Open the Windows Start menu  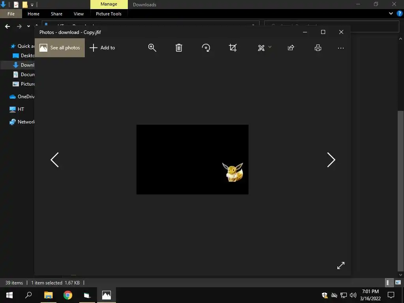(x=9, y=295)
